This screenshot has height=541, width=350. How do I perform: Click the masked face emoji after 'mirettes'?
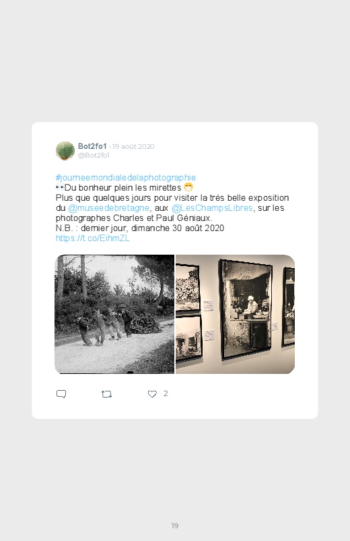(x=188, y=187)
